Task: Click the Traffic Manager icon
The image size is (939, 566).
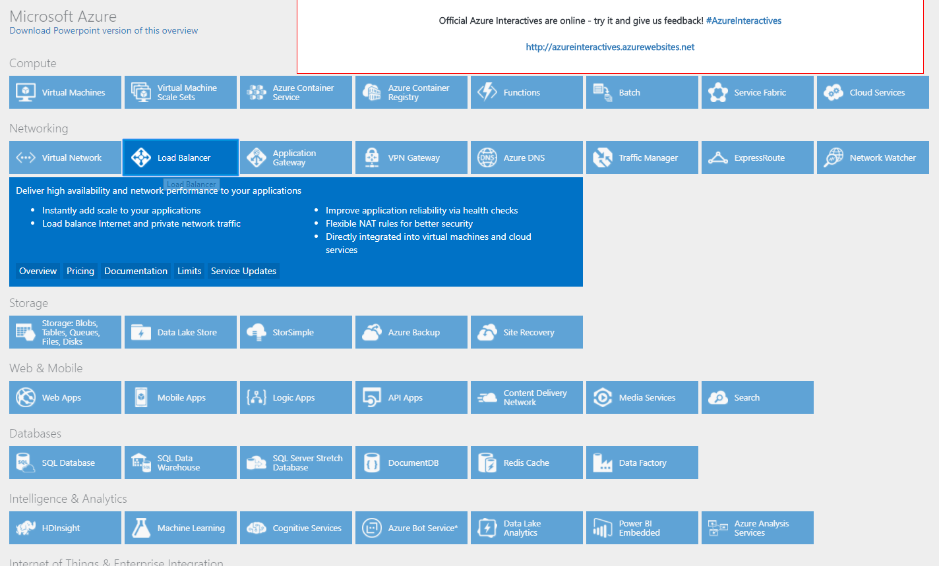Action: pyautogui.click(x=603, y=157)
